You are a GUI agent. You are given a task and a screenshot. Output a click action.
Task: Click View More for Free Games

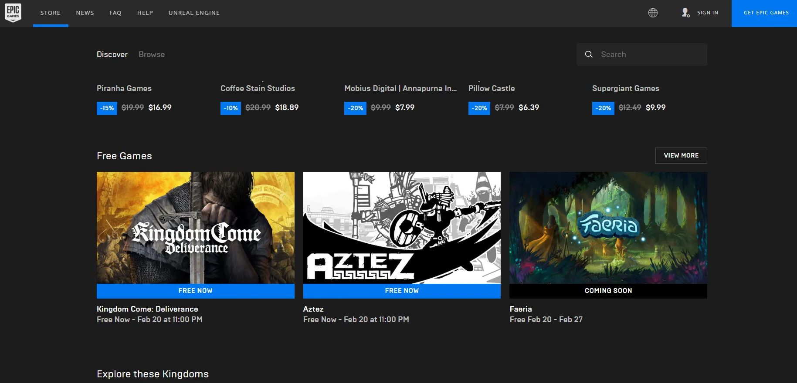pos(681,156)
